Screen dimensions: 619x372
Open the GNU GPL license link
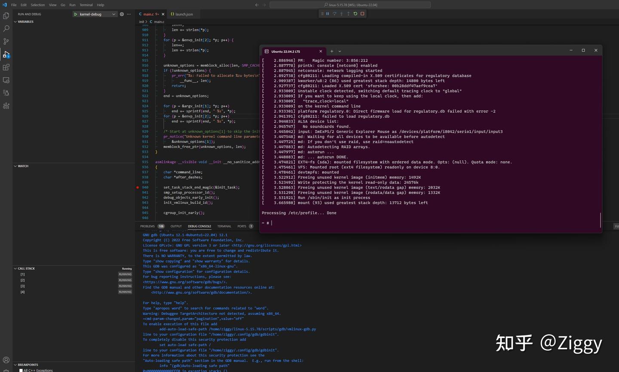(267, 245)
